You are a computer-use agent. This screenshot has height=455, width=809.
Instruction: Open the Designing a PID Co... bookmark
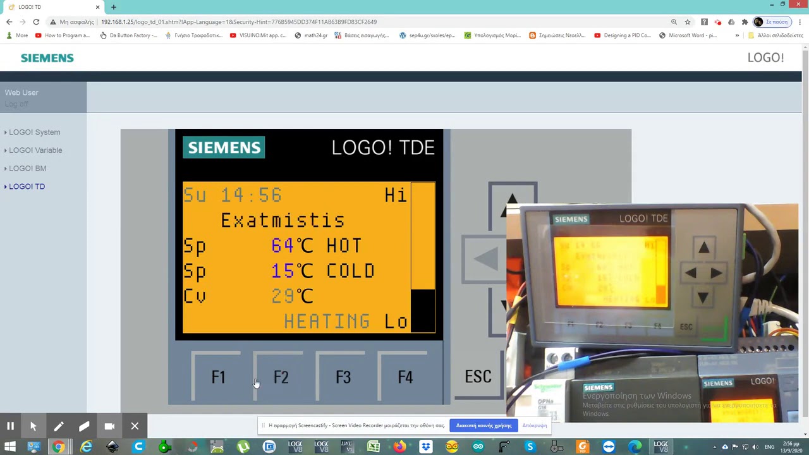(623, 35)
